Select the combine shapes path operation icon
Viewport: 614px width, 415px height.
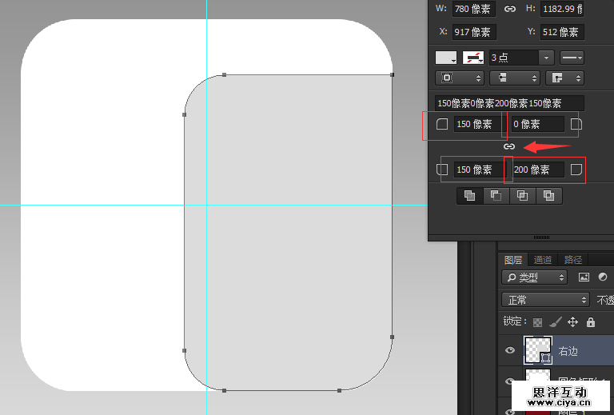[469, 195]
